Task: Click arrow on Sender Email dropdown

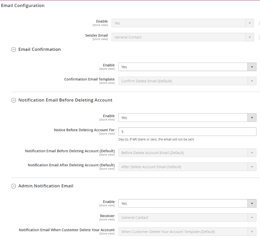Action: point(249,37)
